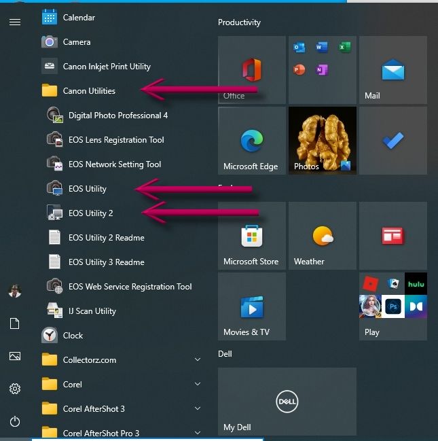Open Dolby icon in the Play tile

416,306
